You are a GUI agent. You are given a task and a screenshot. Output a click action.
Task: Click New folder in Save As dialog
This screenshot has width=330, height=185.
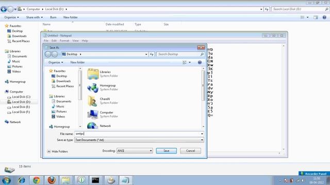pyautogui.click(x=77, y=62)
